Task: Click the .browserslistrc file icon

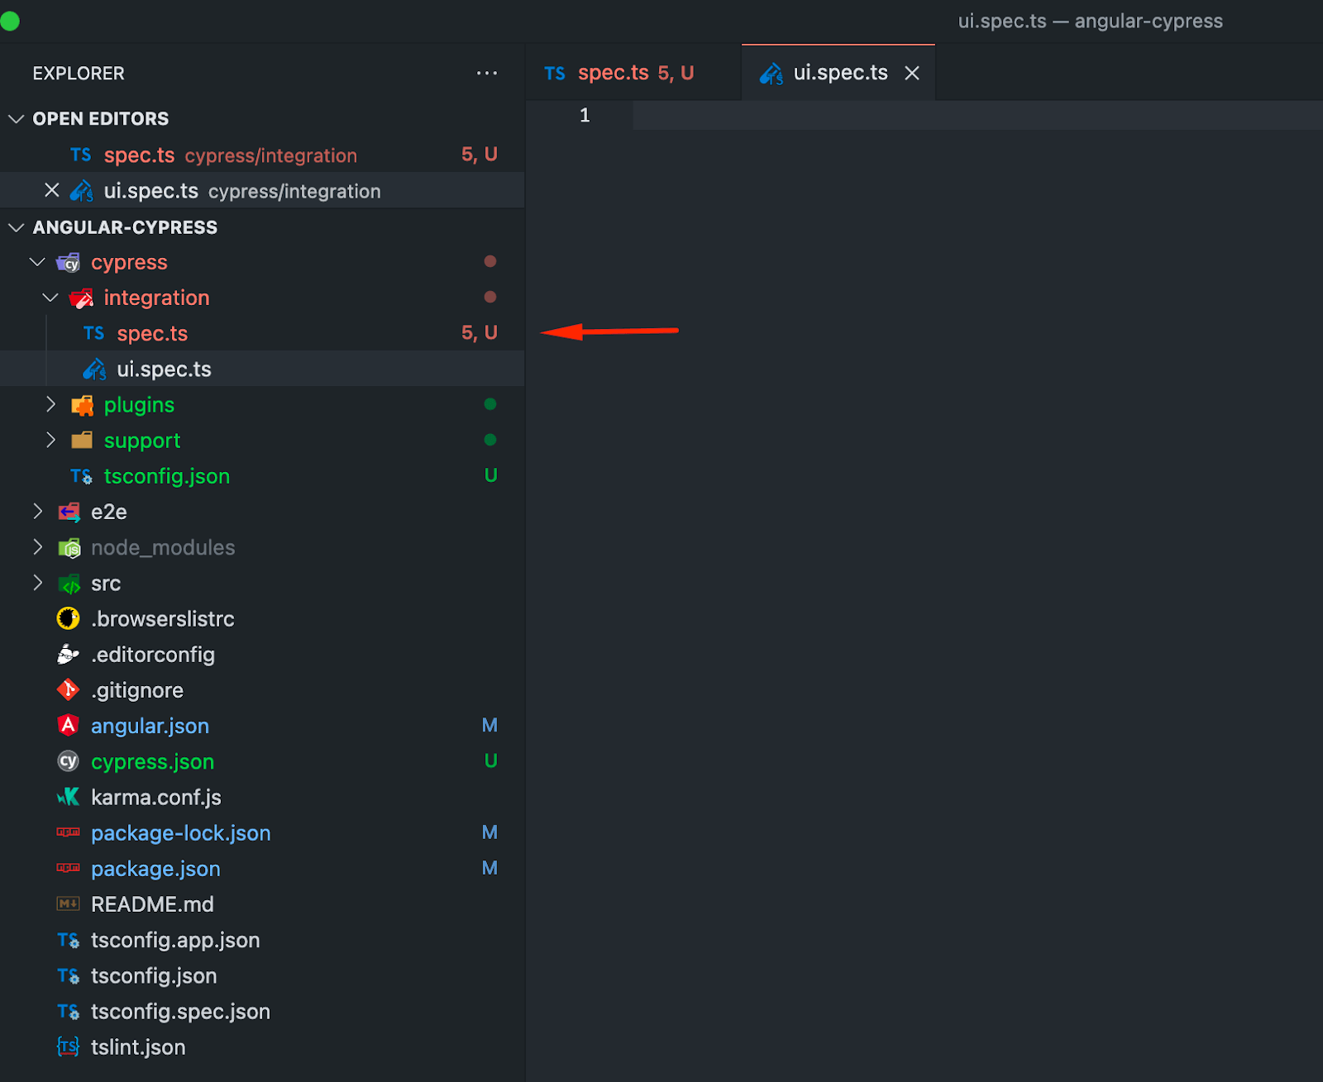Action: 68,618
